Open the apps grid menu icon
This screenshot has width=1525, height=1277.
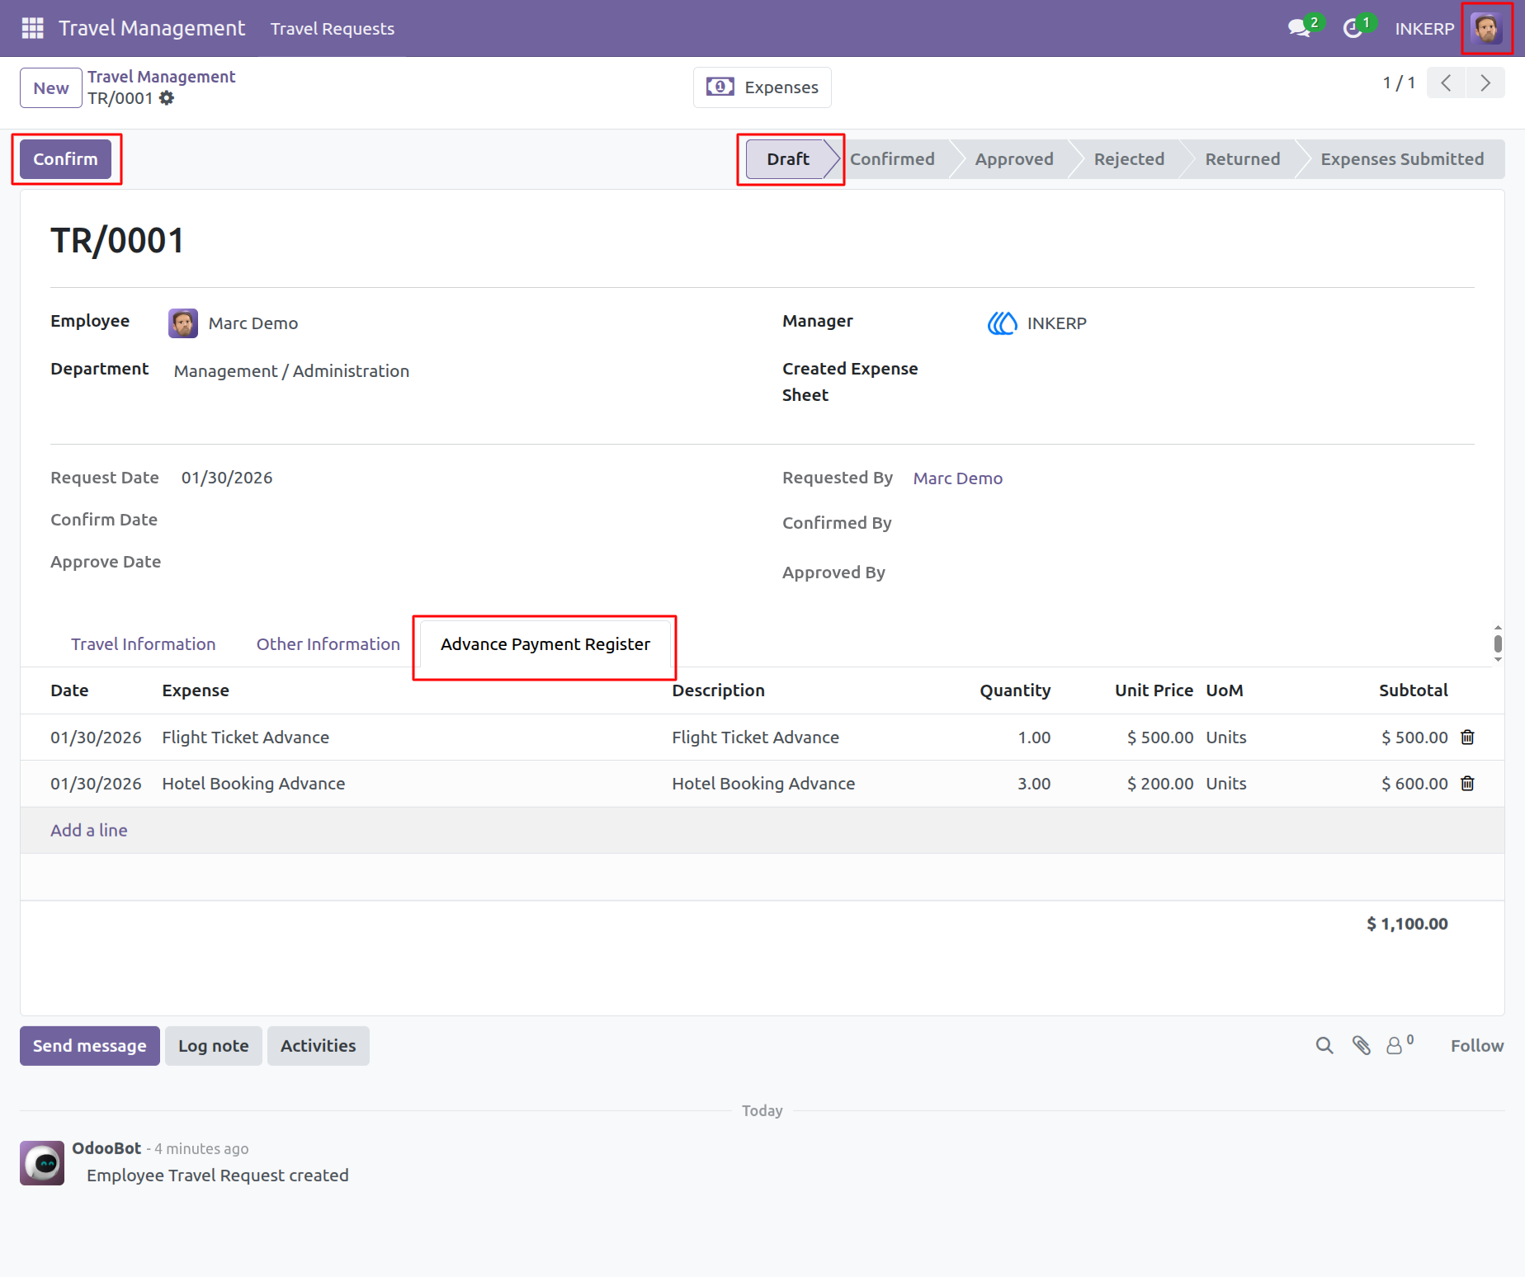coord(32,28)
